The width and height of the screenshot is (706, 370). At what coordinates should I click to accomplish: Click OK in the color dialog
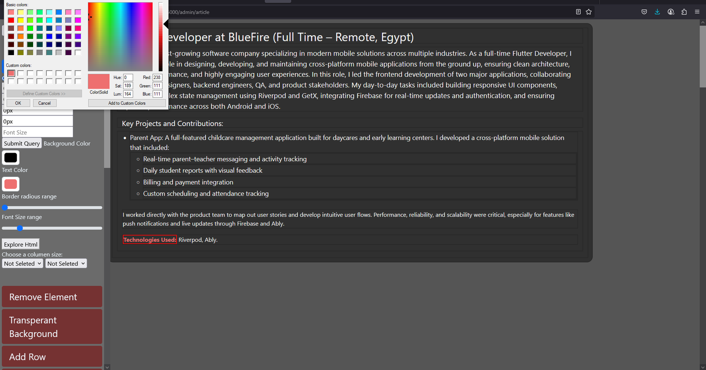(18, 103)
